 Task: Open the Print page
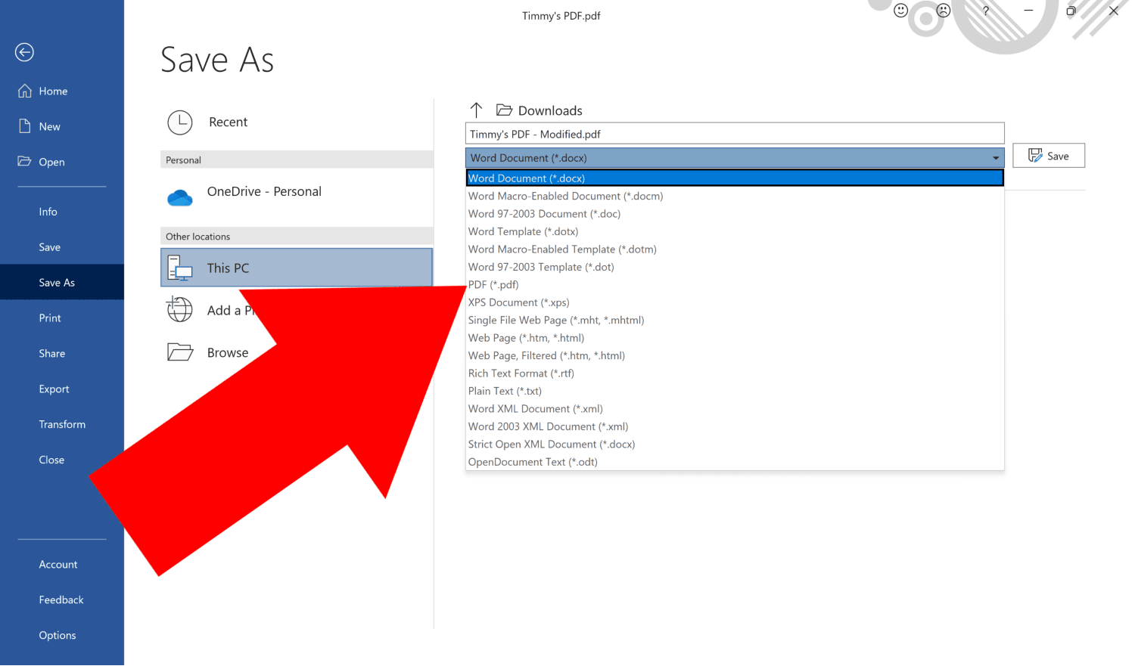(x=50, y=318)
